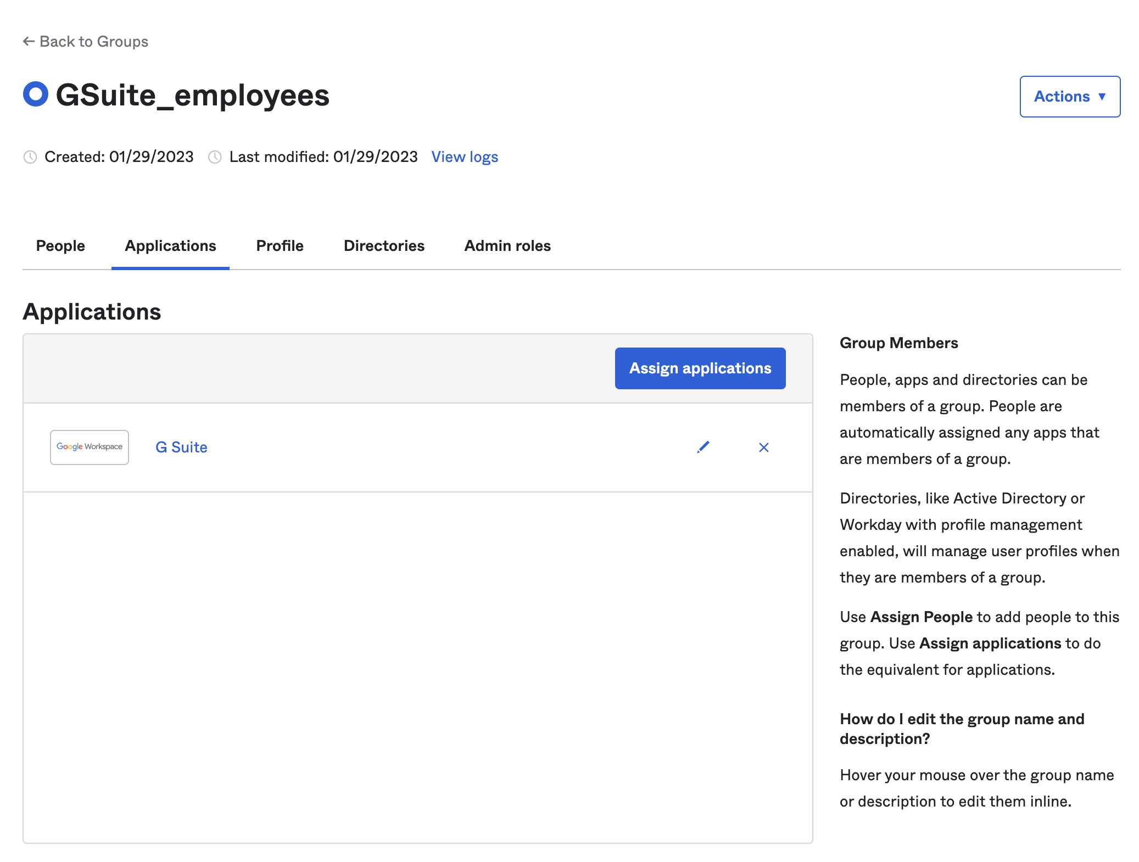Open View logs
The width and height of the screenshot is (1139, 862).
coord(465,157)
